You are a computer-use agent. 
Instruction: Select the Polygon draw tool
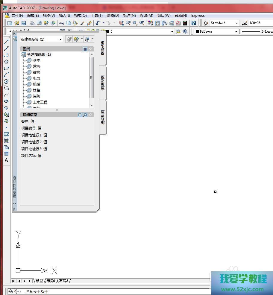point(6,62)
